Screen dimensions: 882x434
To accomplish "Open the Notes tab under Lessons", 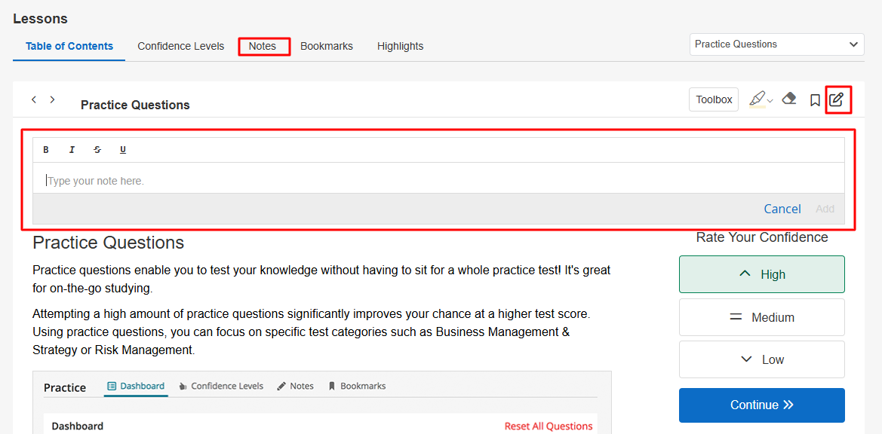I will click(x=262, y=46).
